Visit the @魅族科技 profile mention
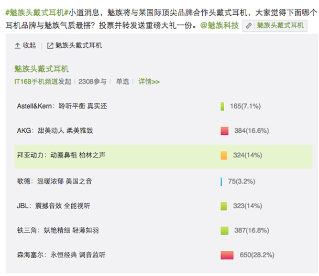The image size is (319, 276). pos(219,26)
